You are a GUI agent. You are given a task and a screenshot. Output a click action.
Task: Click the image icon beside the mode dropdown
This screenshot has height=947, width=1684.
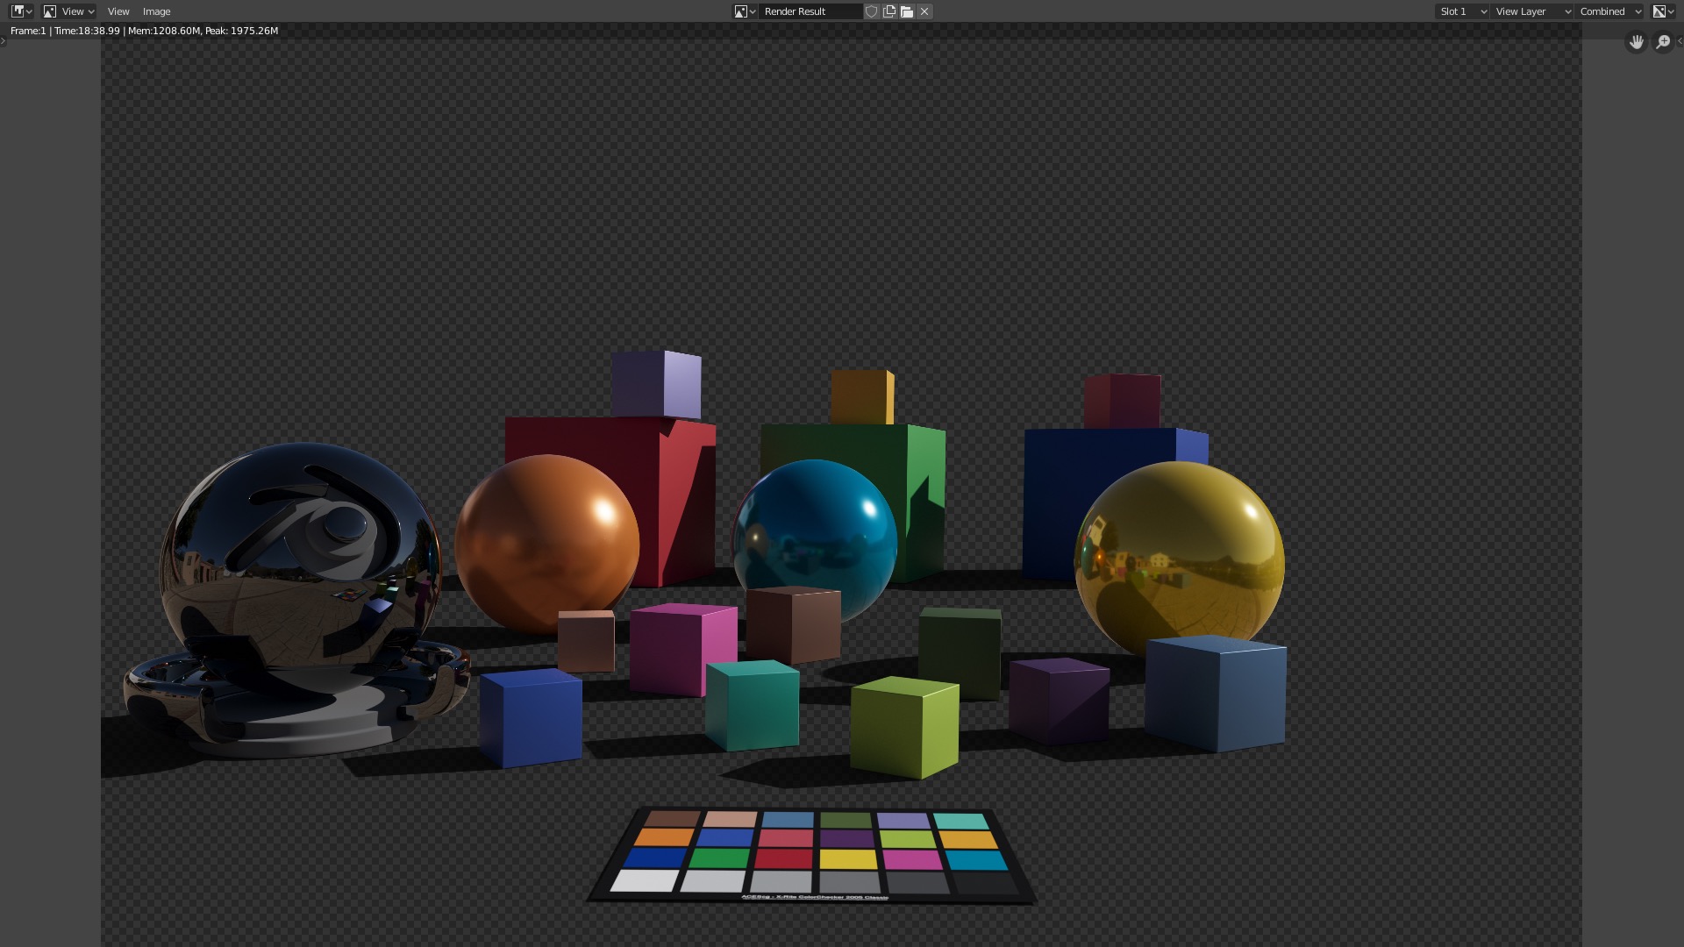[x=49, y=11]
